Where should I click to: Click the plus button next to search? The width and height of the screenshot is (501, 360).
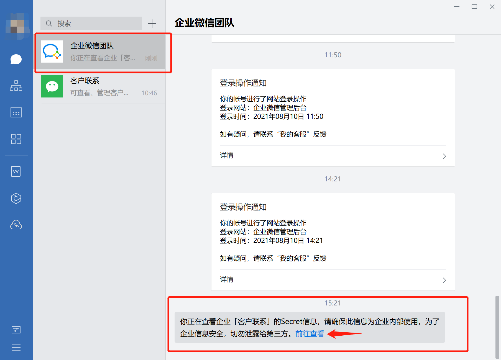tap(152, 24)
